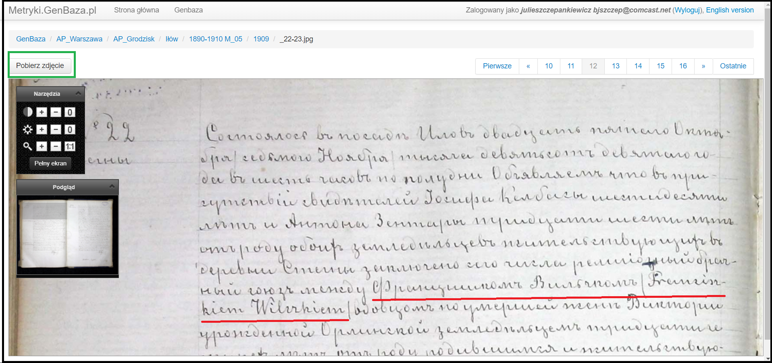Zoom out using magnifier minus button

(x=56, y=146)
